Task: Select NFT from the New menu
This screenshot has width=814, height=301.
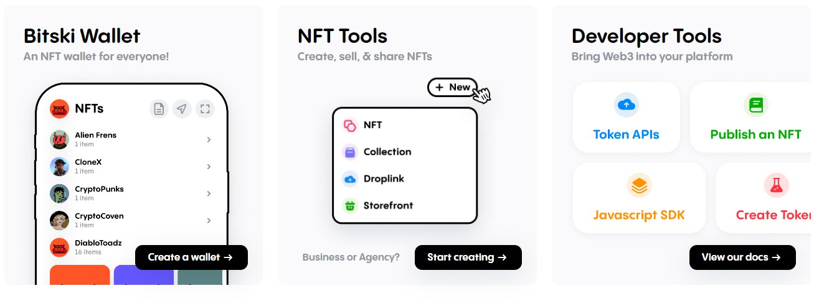Action: click(x=372, y=125)
